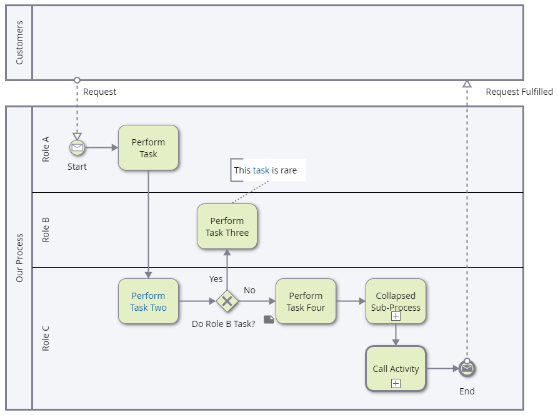Click the Start message event envelope icon

77,148
